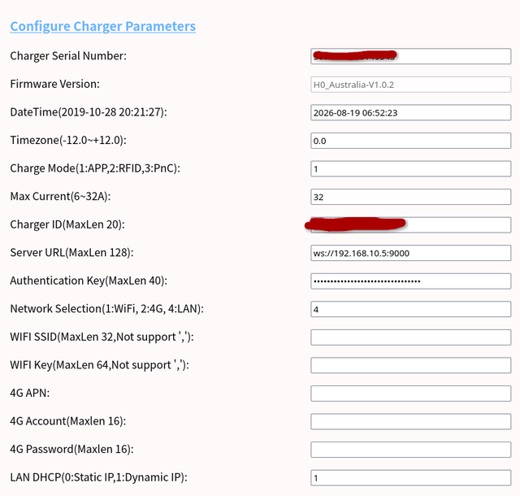Click the 'Server URL(MaxLen 128):' label
The width and height of the screenshot is (520, 496).
71,253
